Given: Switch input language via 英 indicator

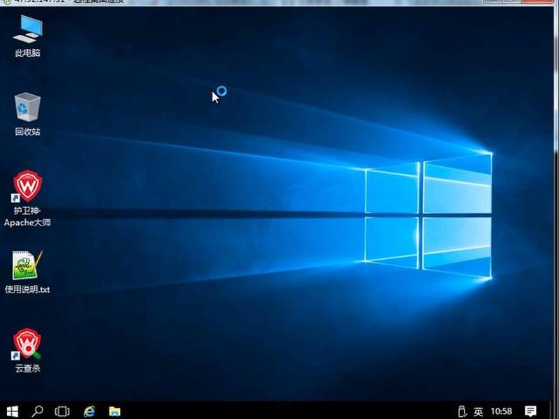Looking at the screenshot, I should 479,411.
